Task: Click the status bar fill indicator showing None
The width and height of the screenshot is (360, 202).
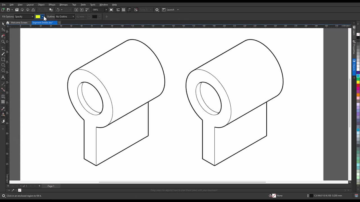Action: [276, 196]
